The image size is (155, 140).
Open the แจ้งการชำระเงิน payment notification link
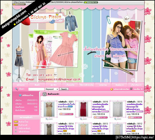pyautogui.click(x=121, y=89)
